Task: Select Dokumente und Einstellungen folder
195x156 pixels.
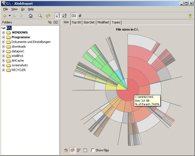Action: pos(31,42)
